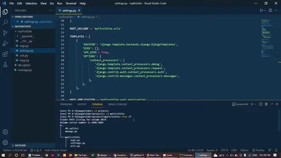
Task: Open the File menu
Action: pos(11,4)
